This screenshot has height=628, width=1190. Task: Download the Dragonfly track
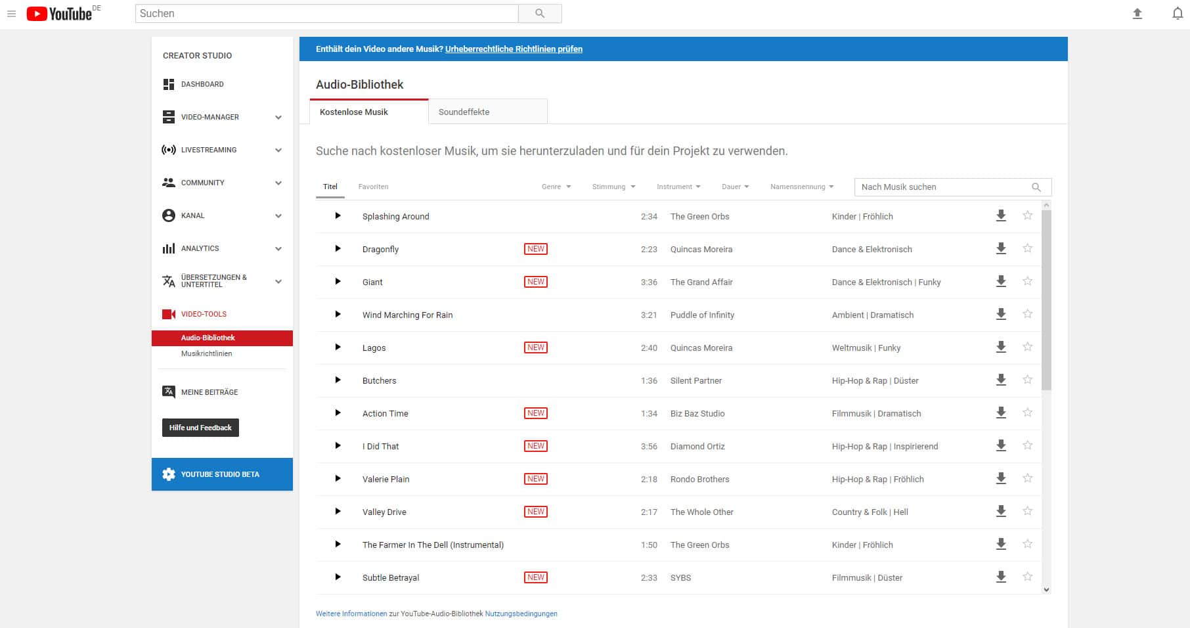click(1001, 248)
